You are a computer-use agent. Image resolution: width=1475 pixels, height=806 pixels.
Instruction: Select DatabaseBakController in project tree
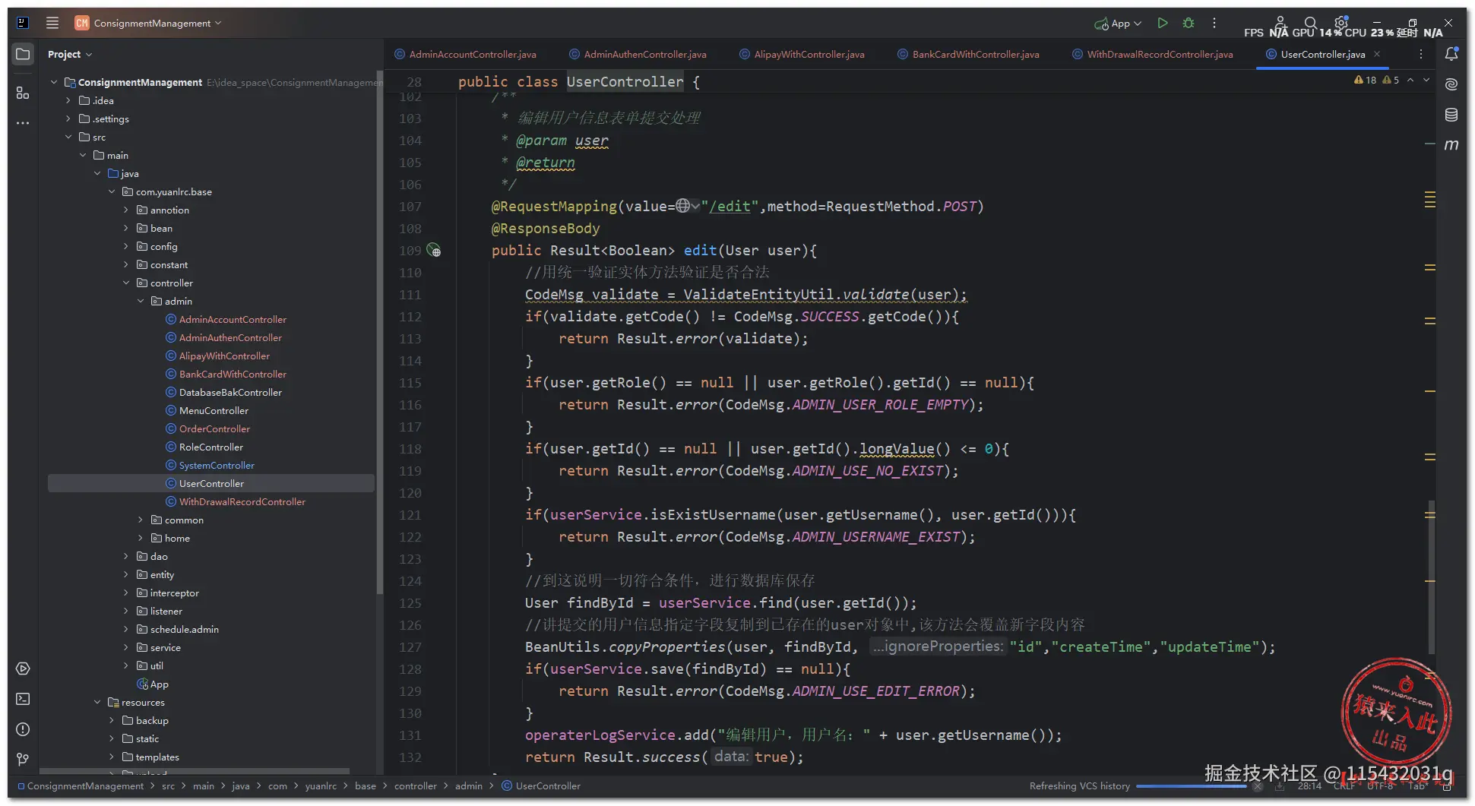[x=230, y=392]
